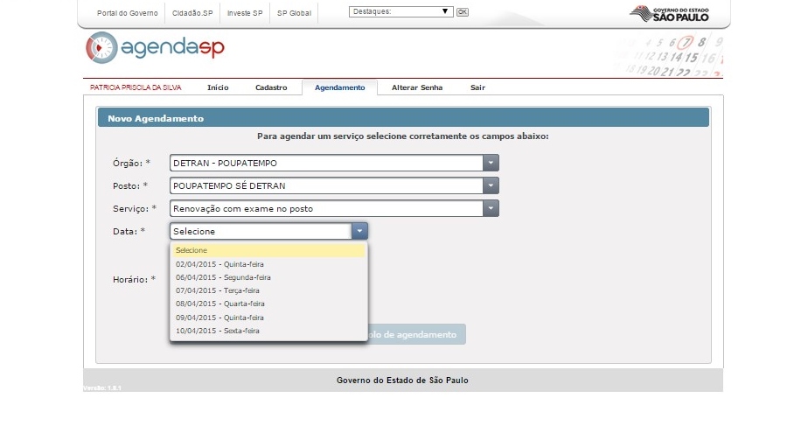Image resolution: width=794 pixels, height=447 pixels.
Task: Click the Governo do Estado São Paulo logo
Action: pyautogui.click(x=669, y=13)
